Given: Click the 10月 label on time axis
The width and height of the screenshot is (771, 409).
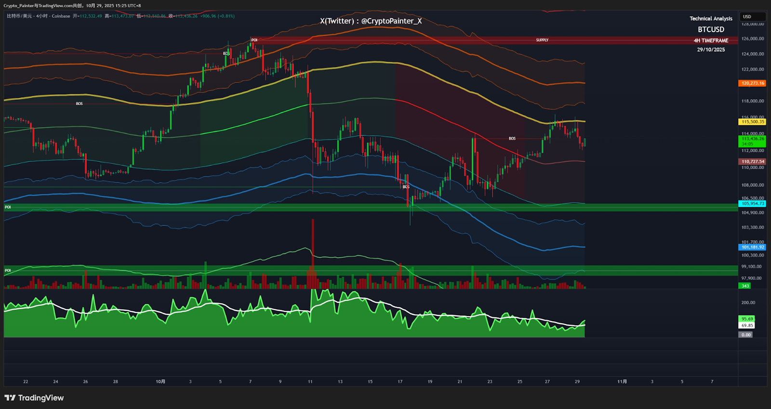Looking at the screenshot, I should [x=160, y=382].
